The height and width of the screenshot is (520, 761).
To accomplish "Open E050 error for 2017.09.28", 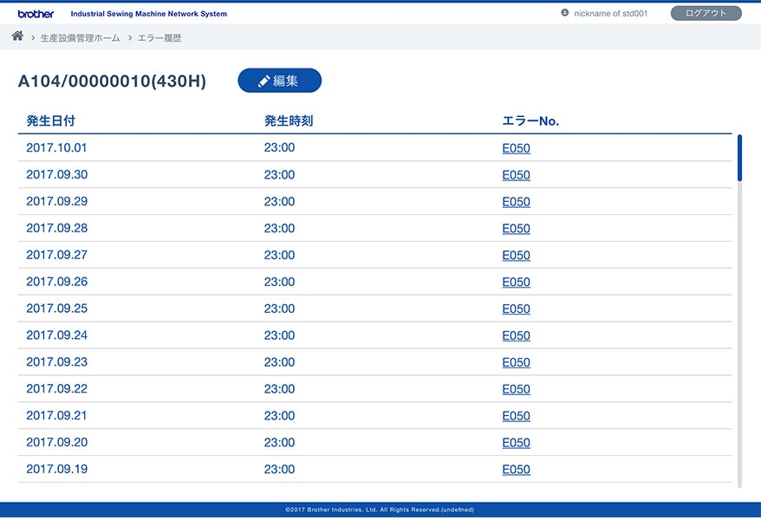I will pyautogui.click(x=516, y=229).
